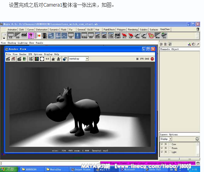The image size is (204, 172).
Task: Click the blue human figure shelf icon
Action: click(x=78, y=36)
